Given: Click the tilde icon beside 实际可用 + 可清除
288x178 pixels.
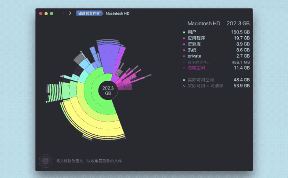Looking at the screenshot, I should (x=184, y=86).
